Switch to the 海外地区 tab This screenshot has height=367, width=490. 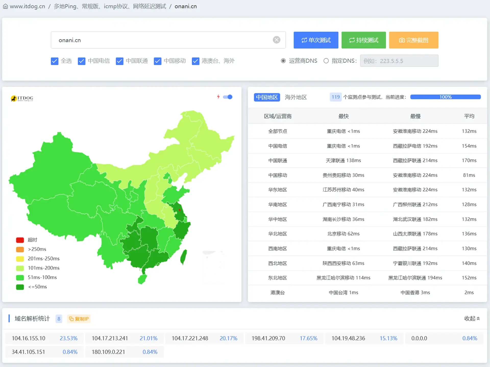point(296,97)
